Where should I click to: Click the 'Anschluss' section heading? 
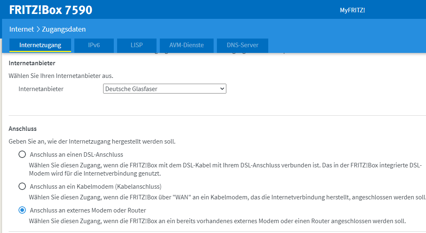coord(23,129)
